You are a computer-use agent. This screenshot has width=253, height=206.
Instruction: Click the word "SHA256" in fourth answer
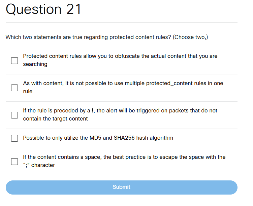click(x=125, y=138)
